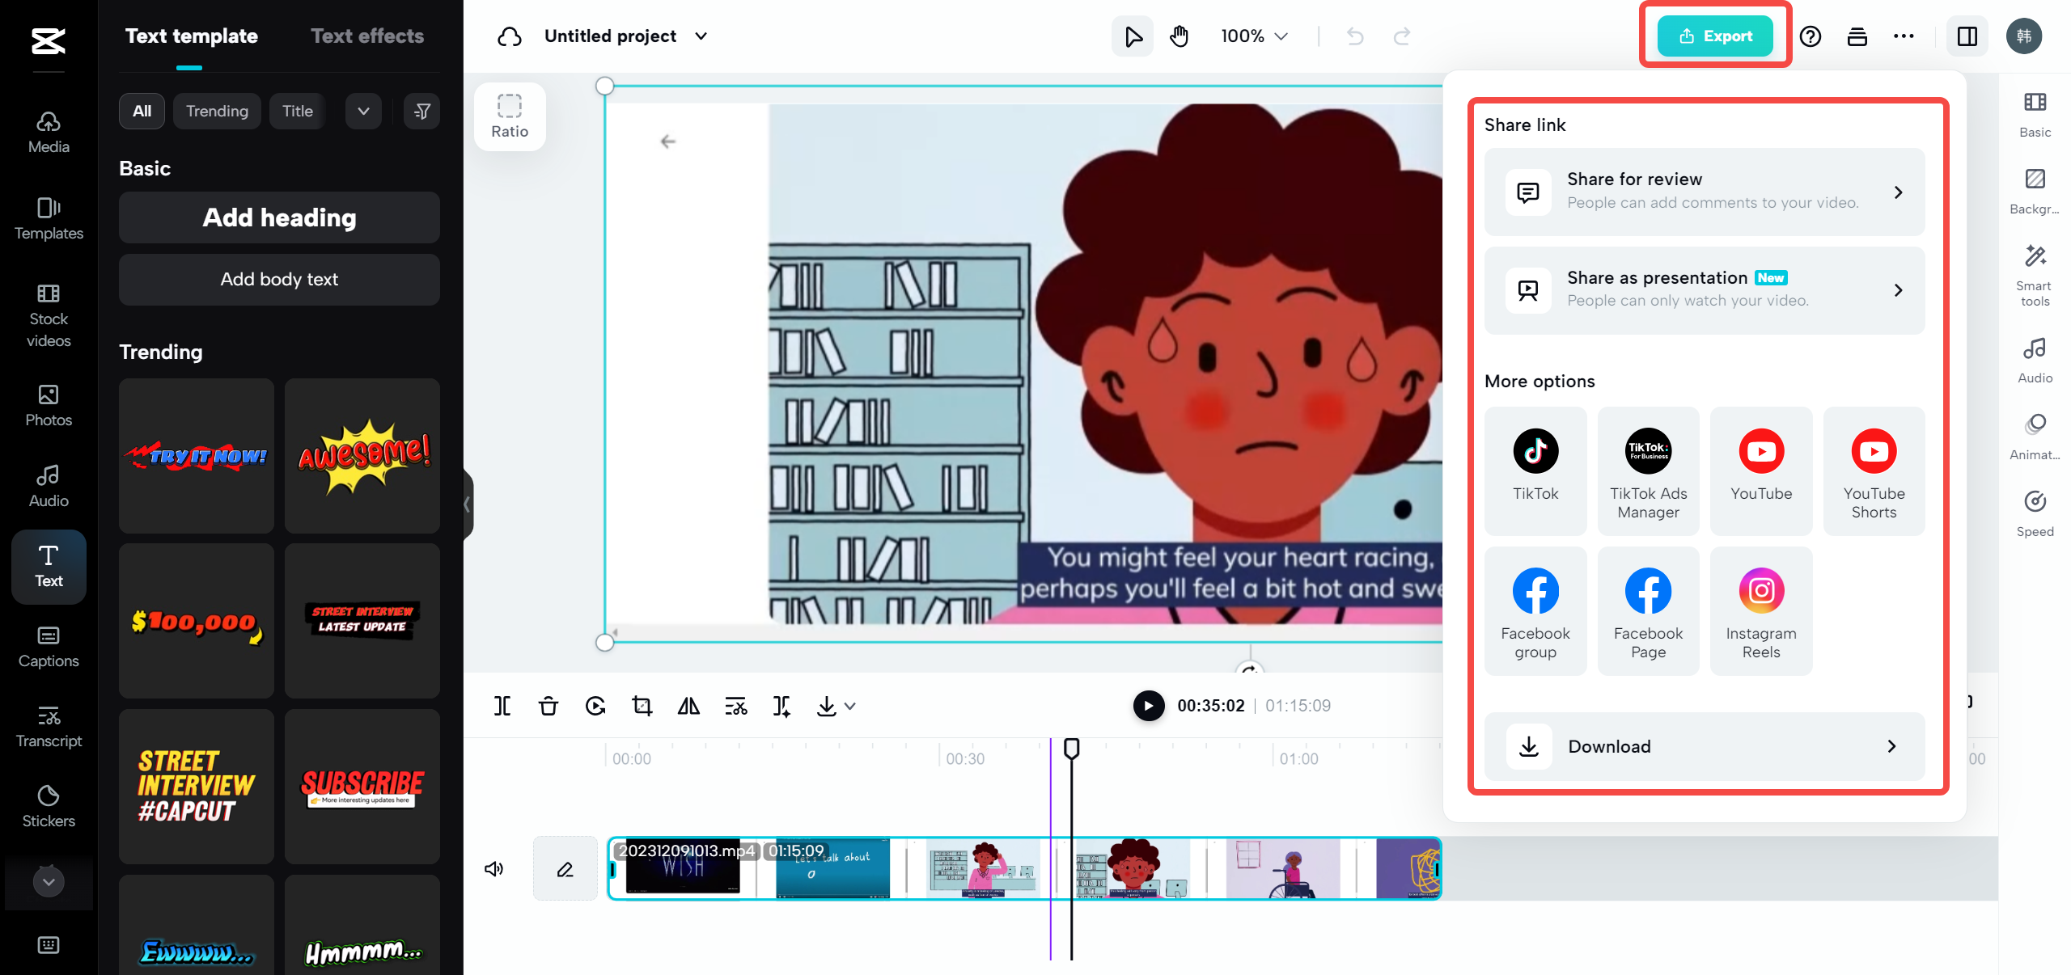Viewport: 2071px width, 975px height.
Task: Open the Stickers panel
Action: [x=48, y=804]
